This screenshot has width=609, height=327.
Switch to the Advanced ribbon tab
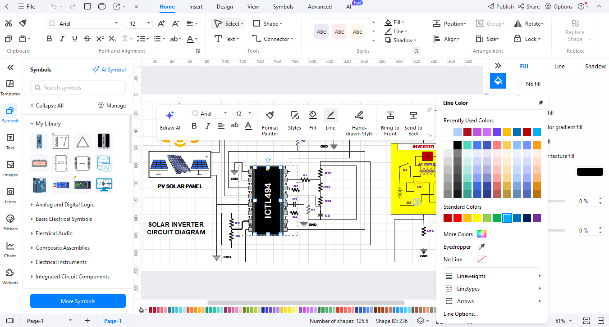tap(320, 7)
